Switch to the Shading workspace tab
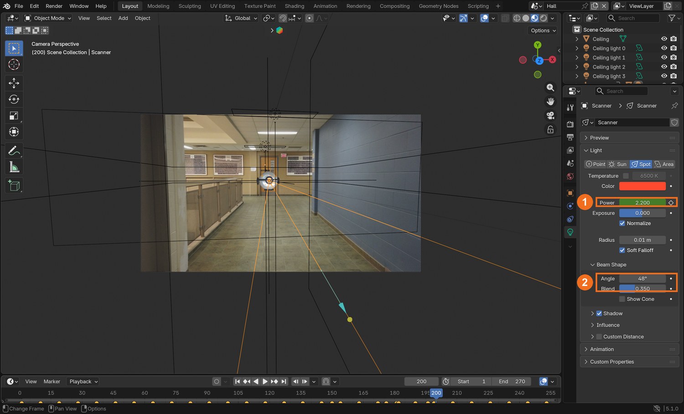Image resolution: width=684 pixels, height=414 pixels. pos(295,6)
